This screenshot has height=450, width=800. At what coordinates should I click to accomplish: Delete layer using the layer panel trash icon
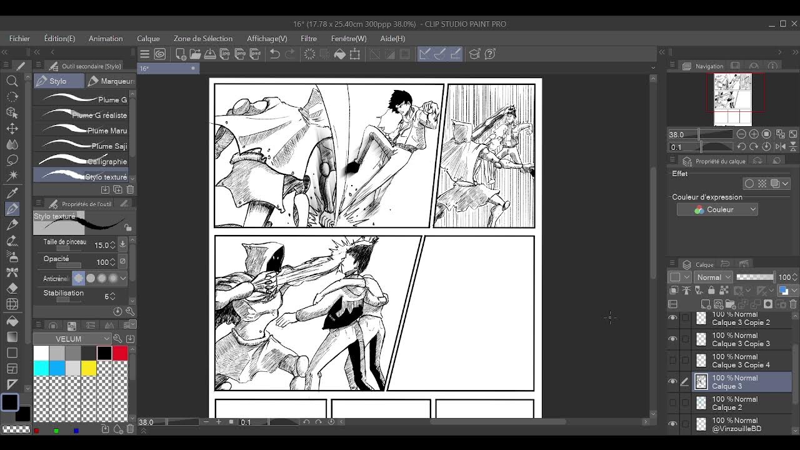[x=793, y=304]
